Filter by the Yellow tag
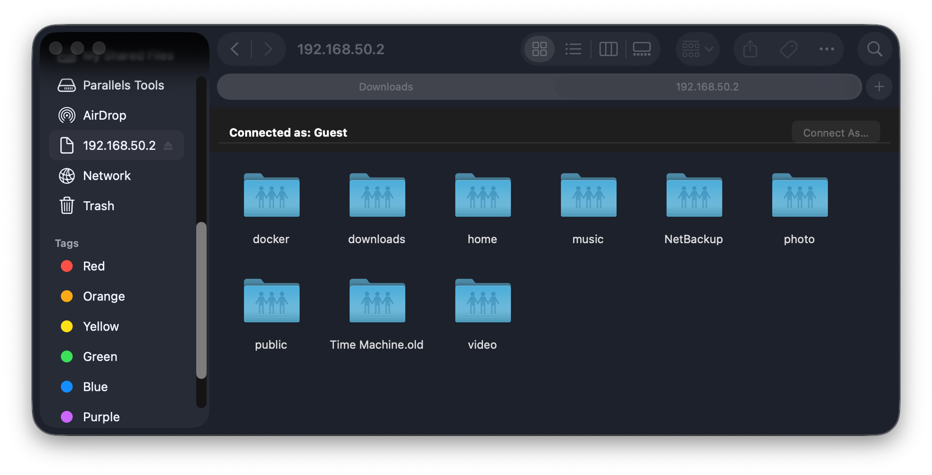Viewport: 932px width, 475px height. tap(116, 327)
